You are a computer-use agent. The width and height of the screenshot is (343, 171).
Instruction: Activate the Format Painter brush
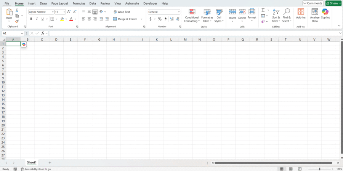[17, 21]
